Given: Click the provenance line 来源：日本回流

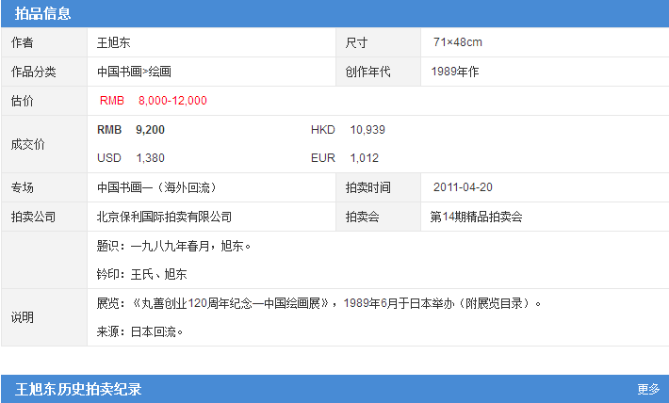Looking at the screenshot, I should point(139,331).
